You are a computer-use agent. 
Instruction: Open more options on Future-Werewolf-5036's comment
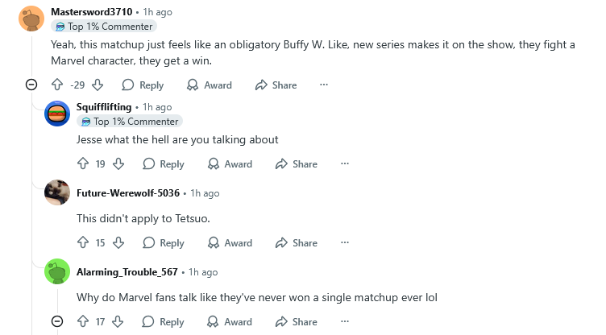point(344,242)
